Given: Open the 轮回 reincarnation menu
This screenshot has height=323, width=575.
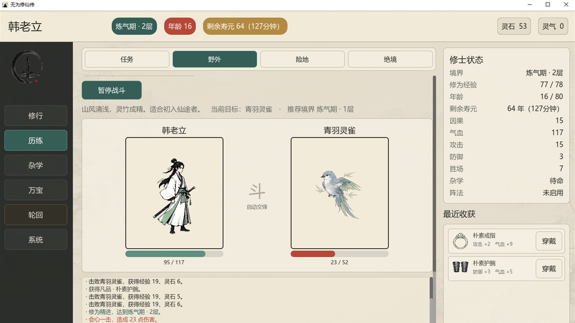Looking at the screenshot, I should click(x=36, y=215).
